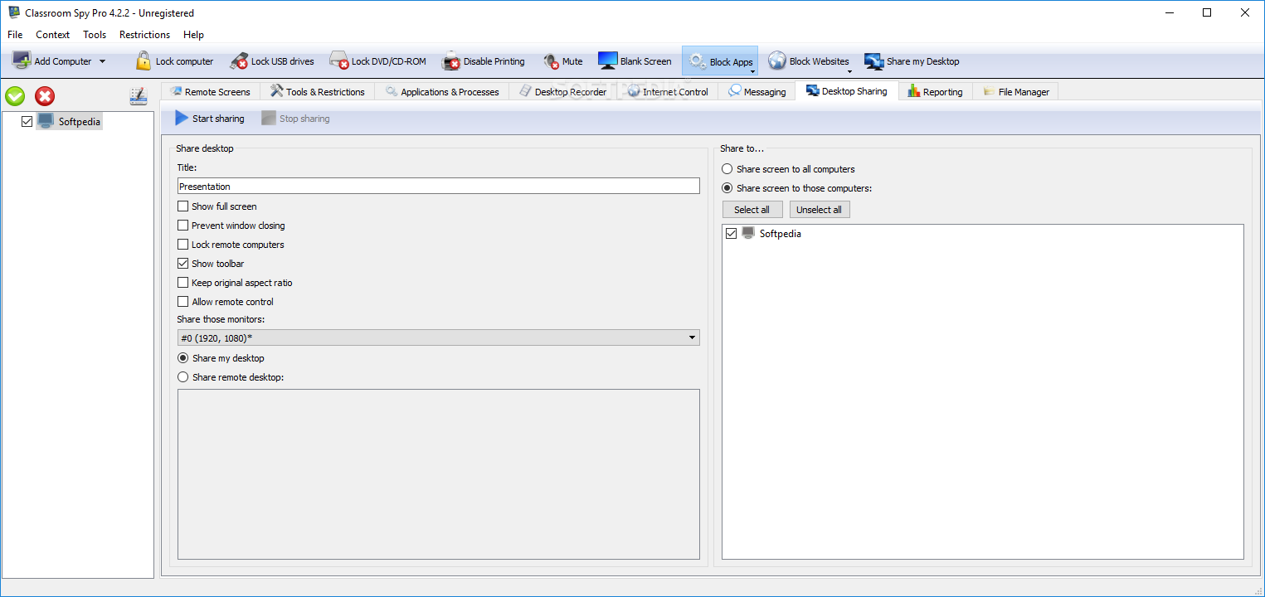Image resolution: width=1265 pixels, height=597 pixels.
Task: Enable Show full screen checkbox
Action: (183, 206)
